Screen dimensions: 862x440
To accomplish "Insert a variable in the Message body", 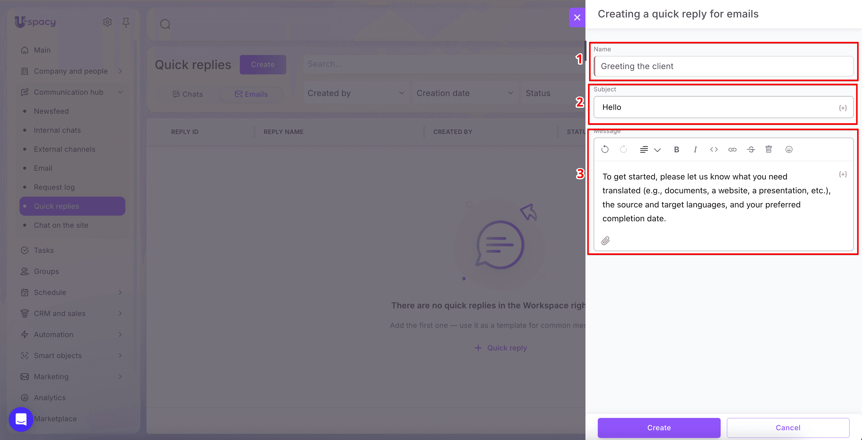I will 842,174.
